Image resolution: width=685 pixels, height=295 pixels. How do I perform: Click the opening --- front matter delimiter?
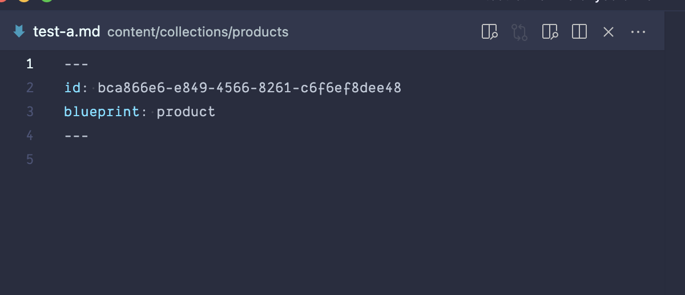[76, 64]
